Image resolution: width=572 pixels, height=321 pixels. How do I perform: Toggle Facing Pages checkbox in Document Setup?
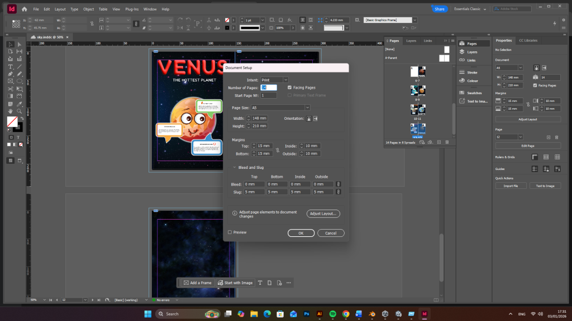click(289, 87)
